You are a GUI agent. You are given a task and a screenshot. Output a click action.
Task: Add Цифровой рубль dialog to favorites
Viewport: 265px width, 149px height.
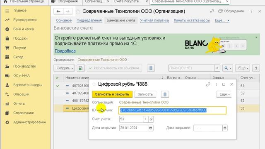94,84
